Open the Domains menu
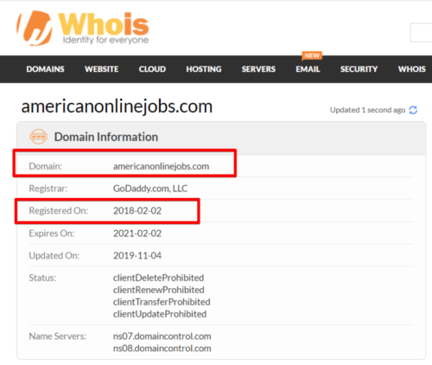The image size is (432, 365). tap(45, 69)
